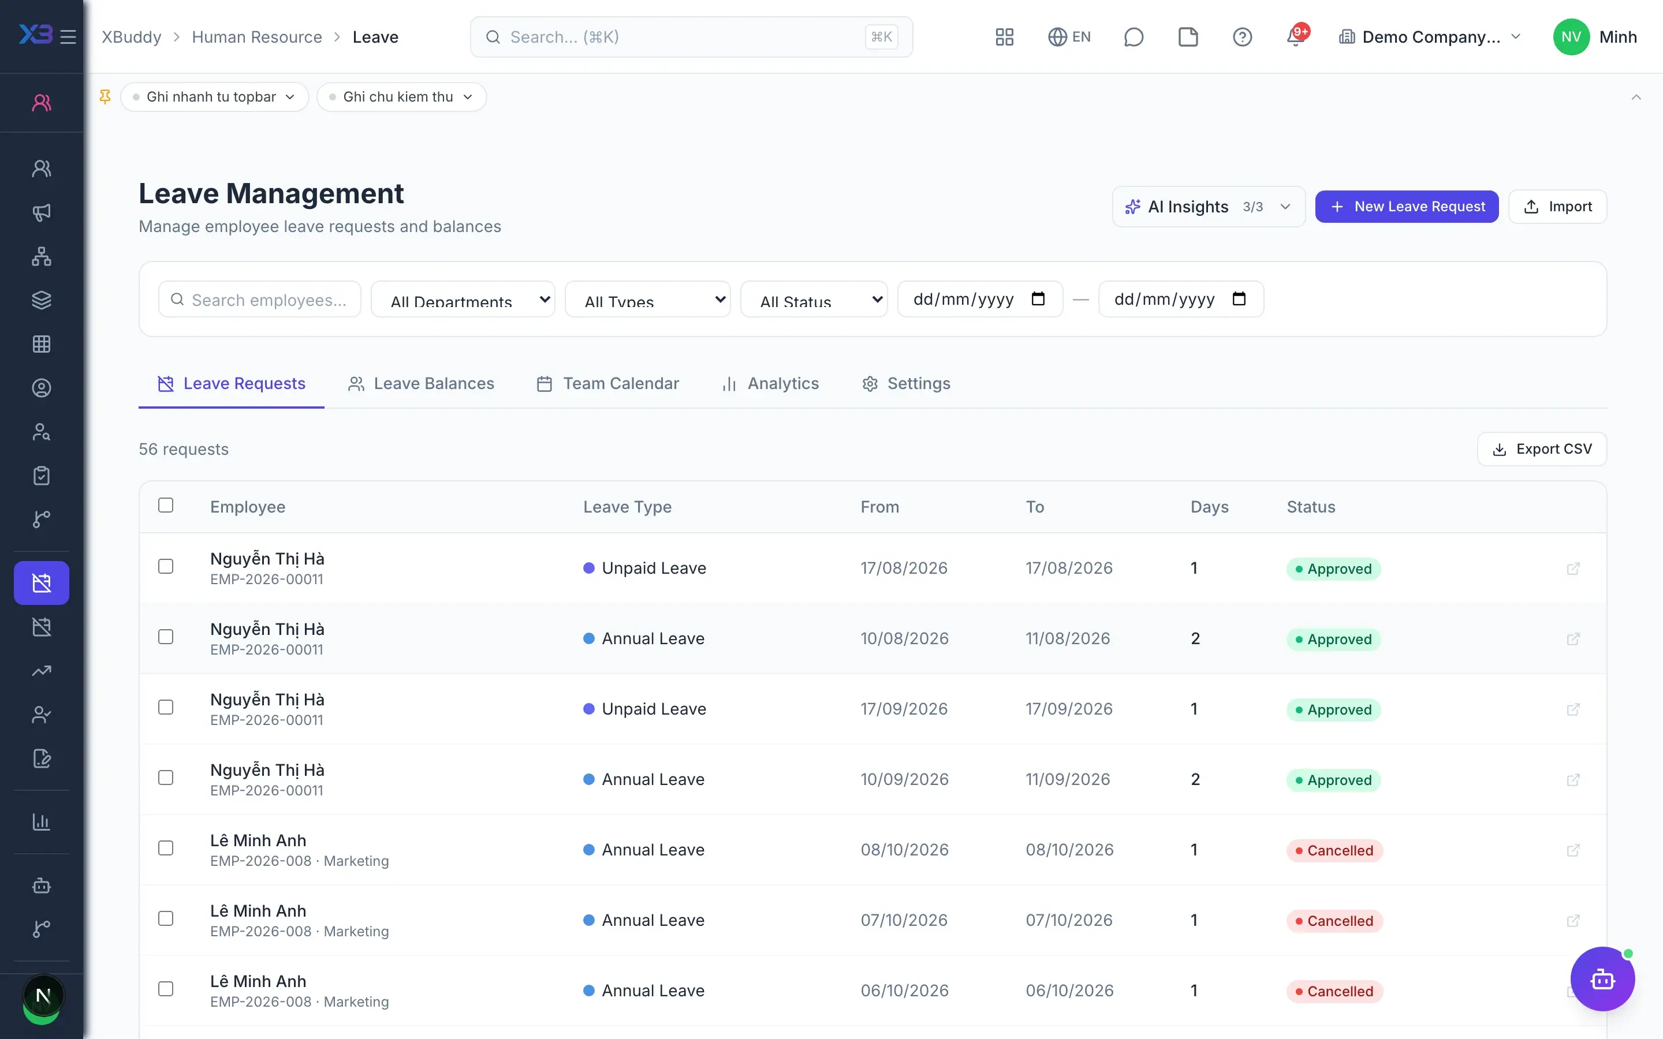
Task: Click the Export CSV button
Action: point(1542,450)
